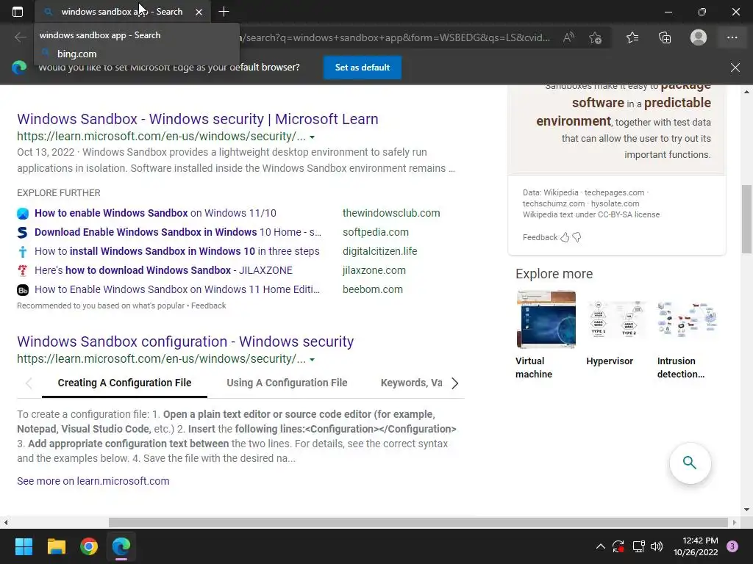The width and height of the screenshot is (753, 564).
Task: Open Here's how to download Windows Sandbox link
Action: (163, 270)
